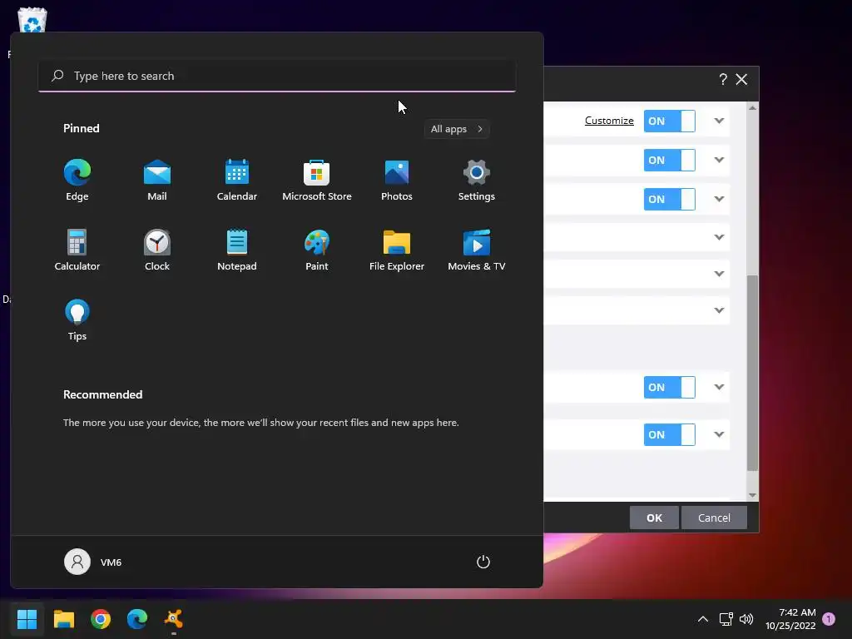Cancel the settings dialog
This screenshot has height=639, width=852.
click(714, 518)
